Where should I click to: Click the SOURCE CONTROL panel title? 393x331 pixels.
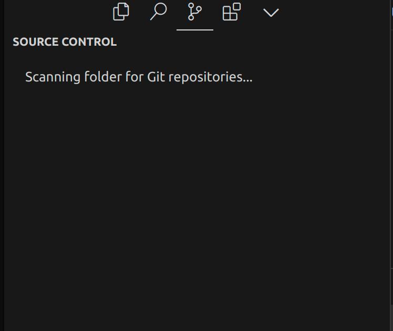(x=65, y=42)
